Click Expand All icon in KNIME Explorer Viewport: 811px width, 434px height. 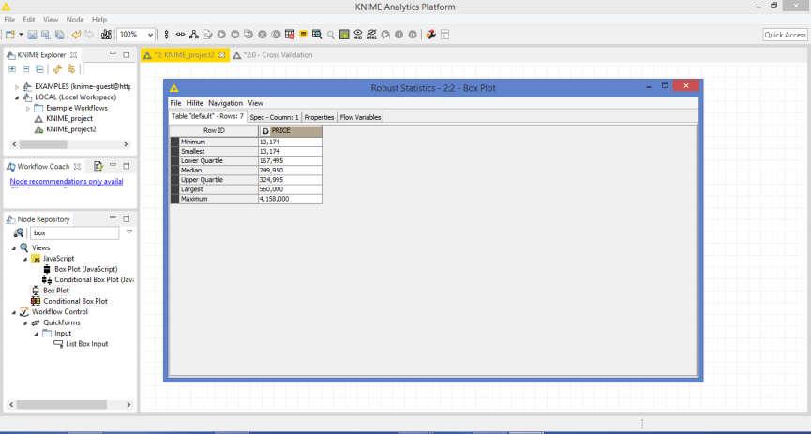(12, 69)
